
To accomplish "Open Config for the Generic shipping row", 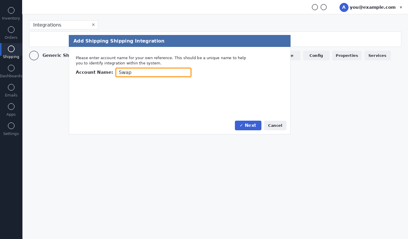I will coord(316,55).
